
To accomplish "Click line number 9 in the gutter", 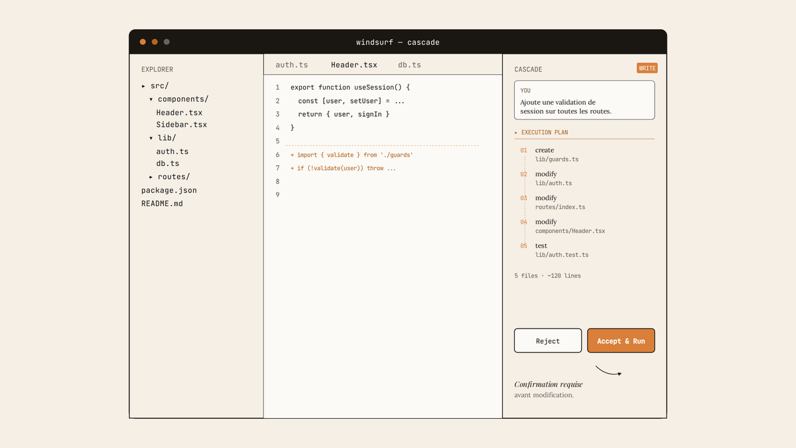I will click(277, 194).
